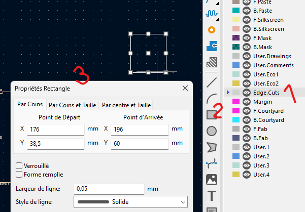The image size is (305, 212).
Task: Select the B.Fab layer name
Action: (260, 138)
